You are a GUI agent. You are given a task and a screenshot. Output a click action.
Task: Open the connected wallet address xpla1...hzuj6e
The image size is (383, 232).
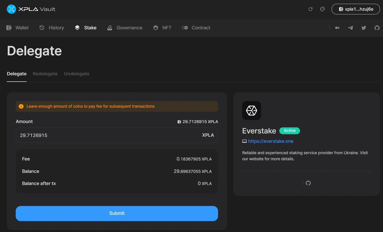tap(356, 9)
